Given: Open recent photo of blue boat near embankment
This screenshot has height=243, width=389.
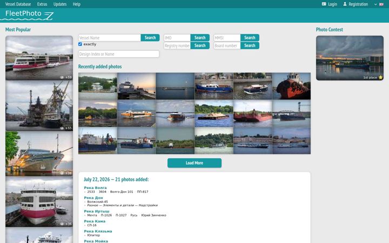Looking at the screenshot, I should click(x=214, y=86).
